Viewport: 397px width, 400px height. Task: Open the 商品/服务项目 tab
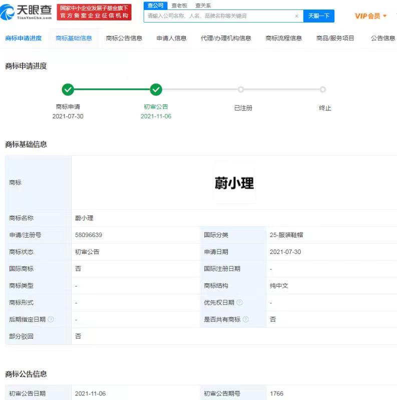point(335,38)
